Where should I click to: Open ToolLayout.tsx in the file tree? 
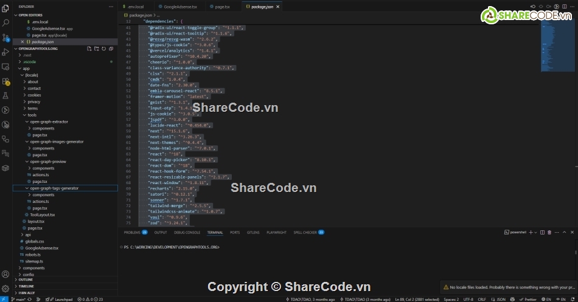[x=43, y=214]
